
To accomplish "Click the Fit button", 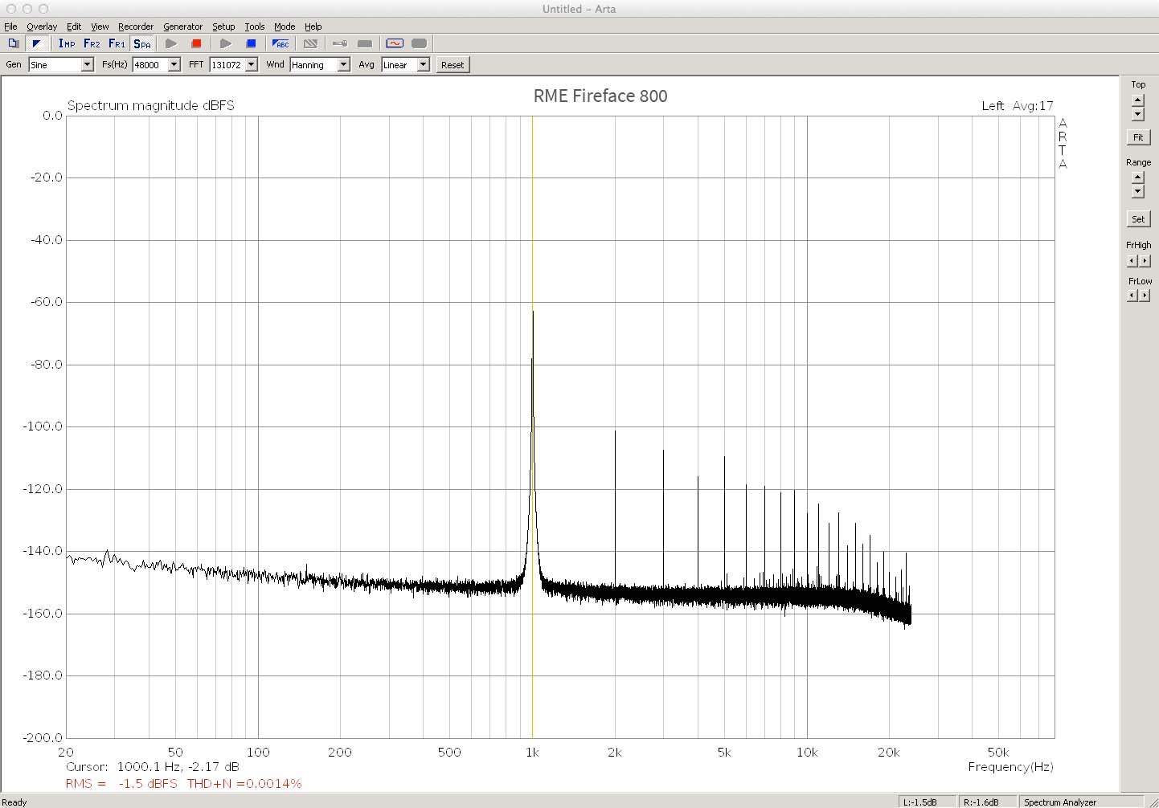I will tap(1138, 137).
